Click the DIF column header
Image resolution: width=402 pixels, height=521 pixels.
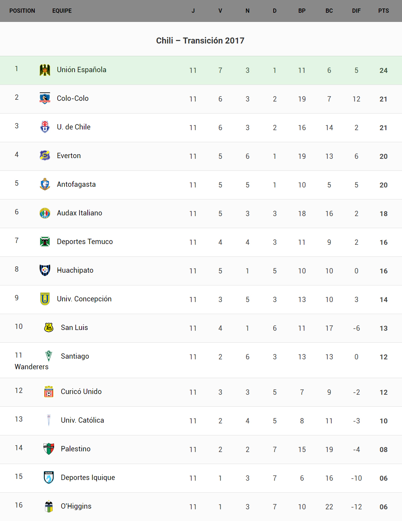(x=356, y=11)
